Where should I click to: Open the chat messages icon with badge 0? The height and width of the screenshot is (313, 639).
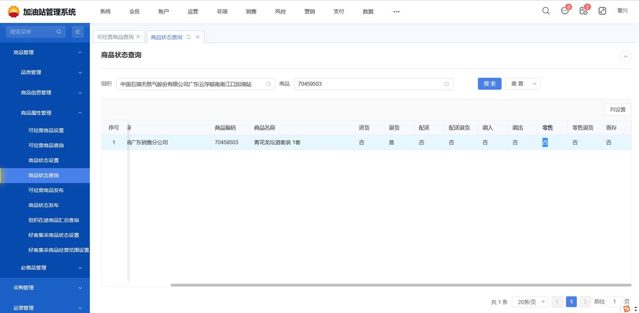coord(565,11)
